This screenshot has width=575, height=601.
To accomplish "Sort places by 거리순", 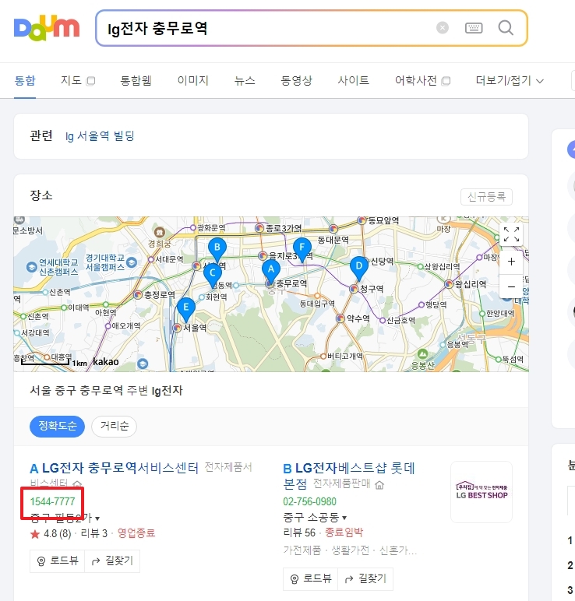I will 115,426.
